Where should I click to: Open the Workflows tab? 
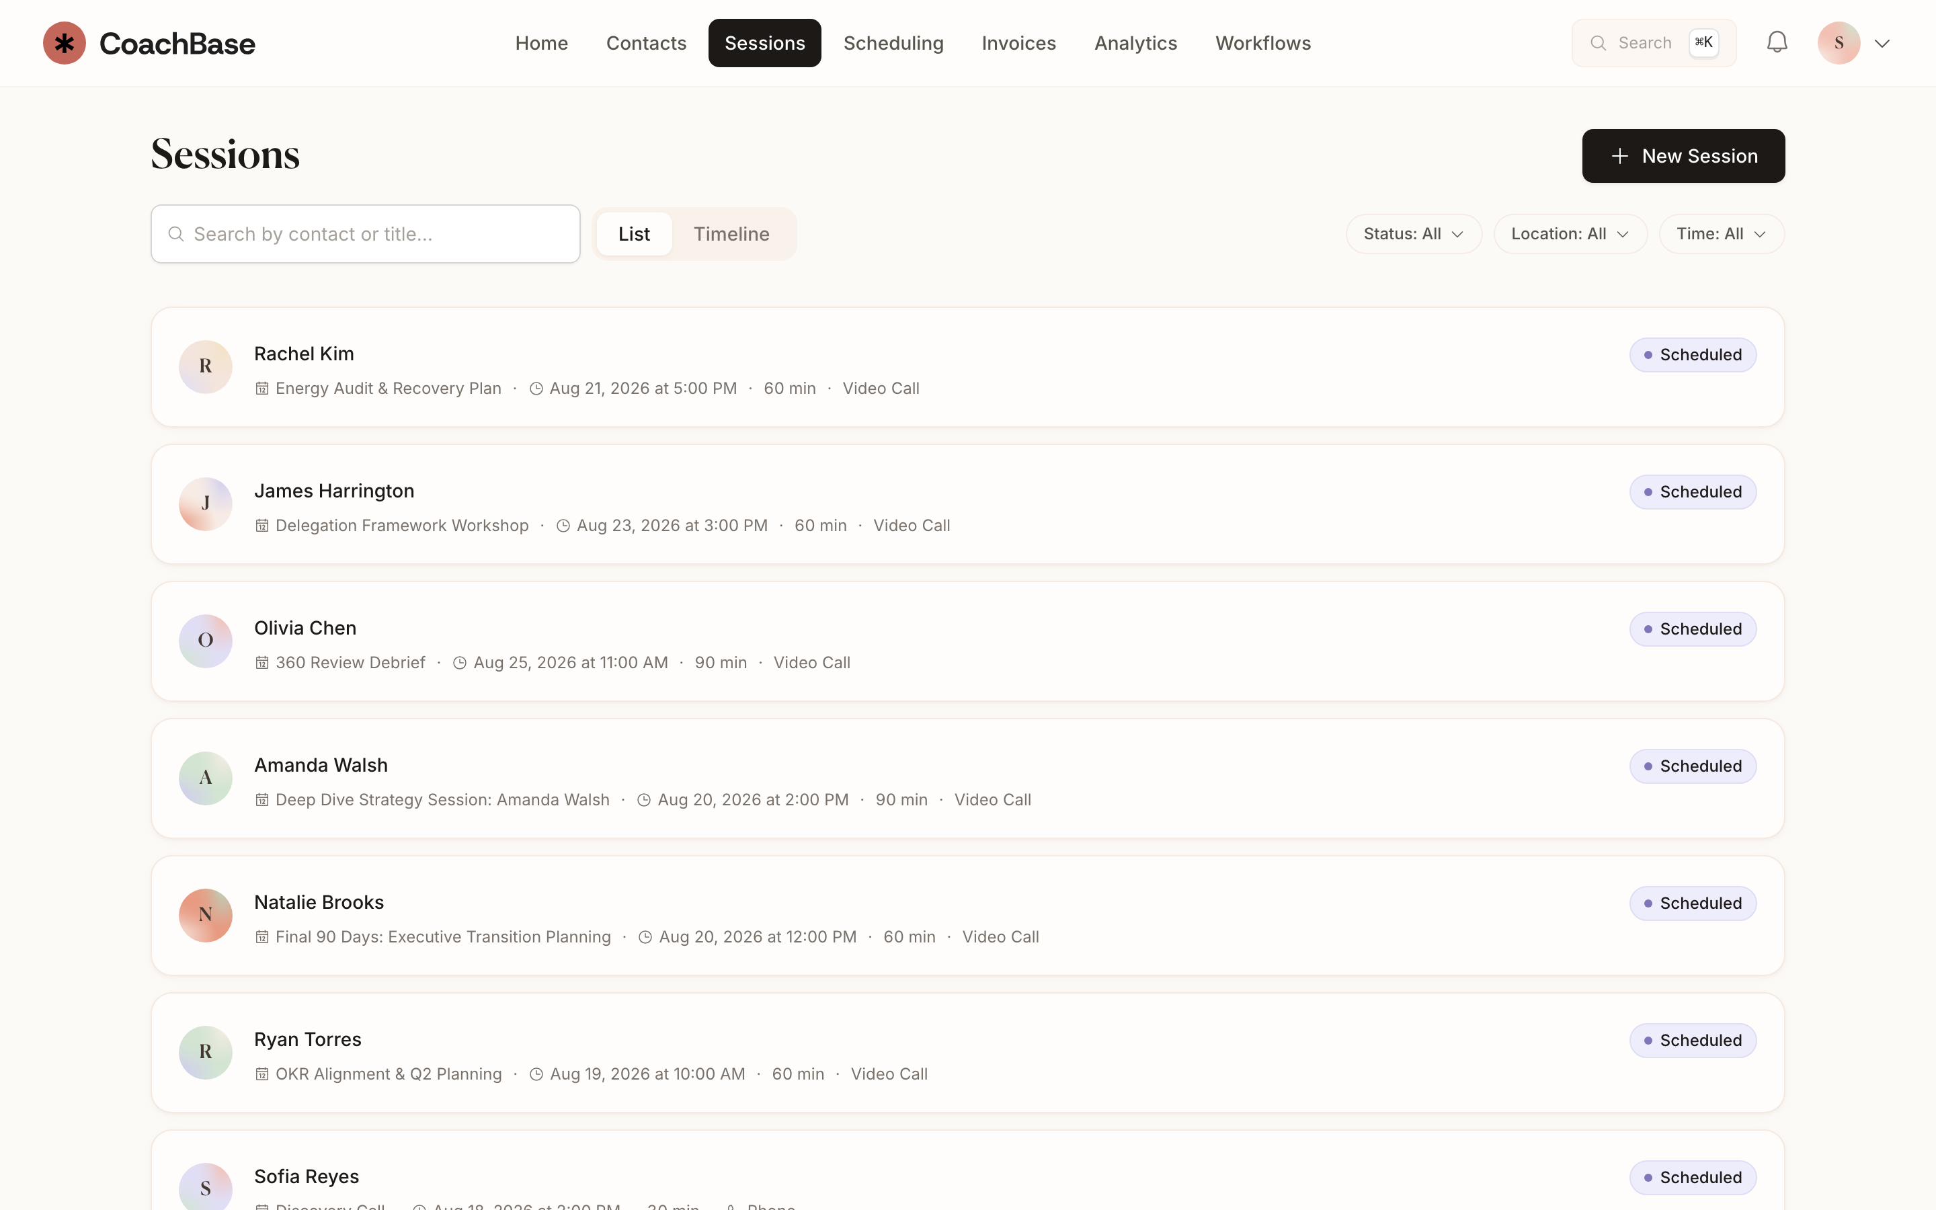pos(1263,43)
